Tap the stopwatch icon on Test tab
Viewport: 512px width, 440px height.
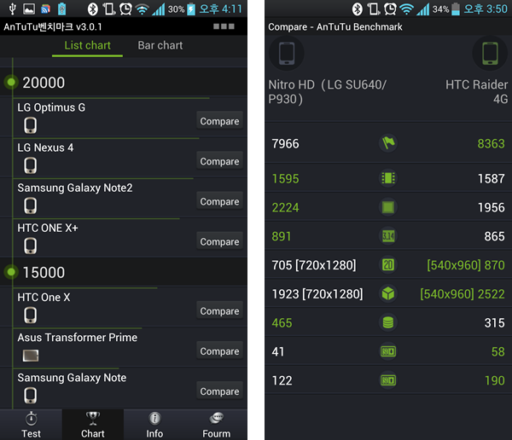(31, 419)
